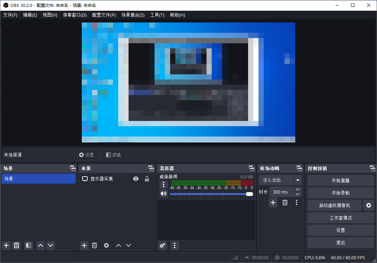Hide the 显示器采集 source

click(136, 179)
